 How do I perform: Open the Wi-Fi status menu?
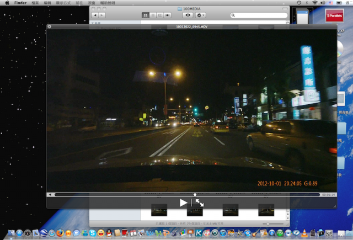click(x=315, y=3)
